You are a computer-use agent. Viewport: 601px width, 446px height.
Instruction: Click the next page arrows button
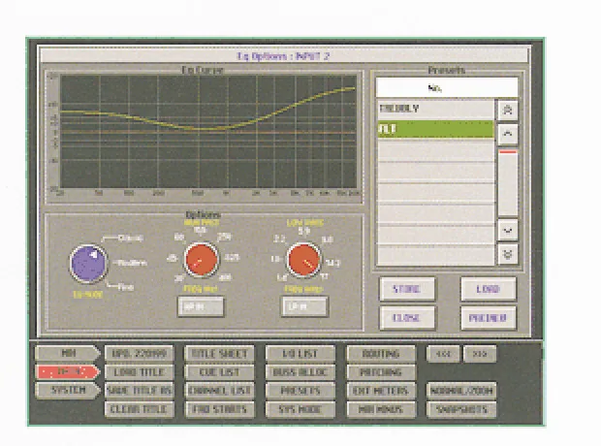480,354
